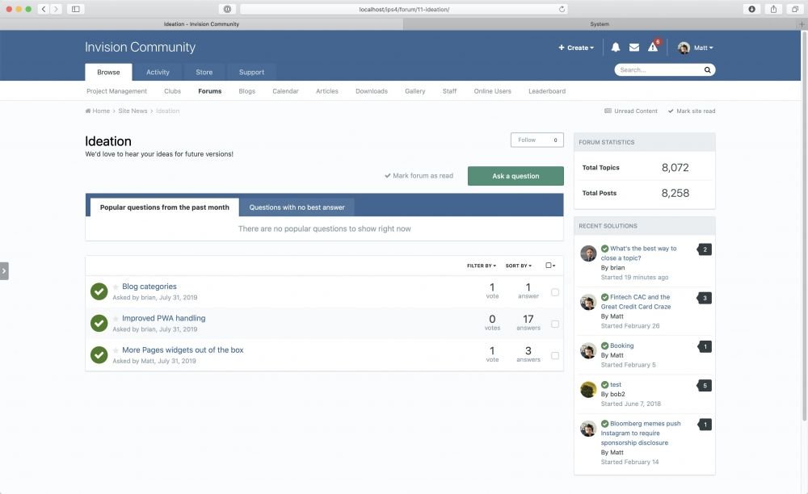Tick the checkbox for More Pages widgets
The height and width of the screenshot is (494, 808).
555,356
